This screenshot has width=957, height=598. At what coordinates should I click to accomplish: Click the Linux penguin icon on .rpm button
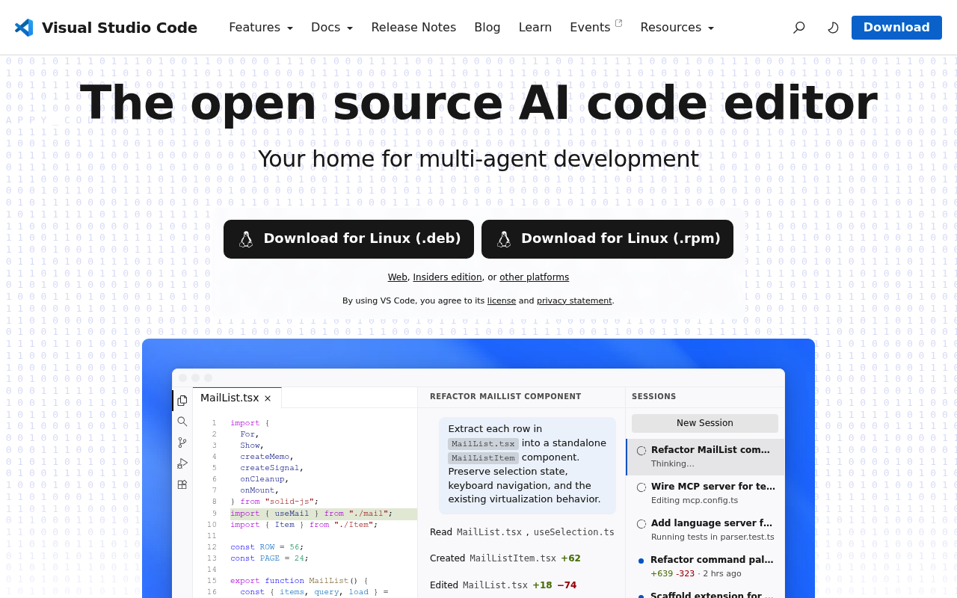(x=504, y=239)
